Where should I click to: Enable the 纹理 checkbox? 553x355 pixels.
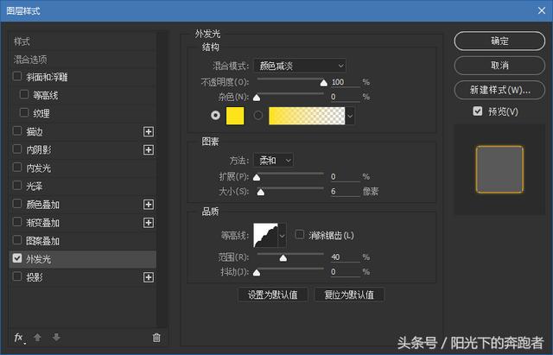point(24,112)
